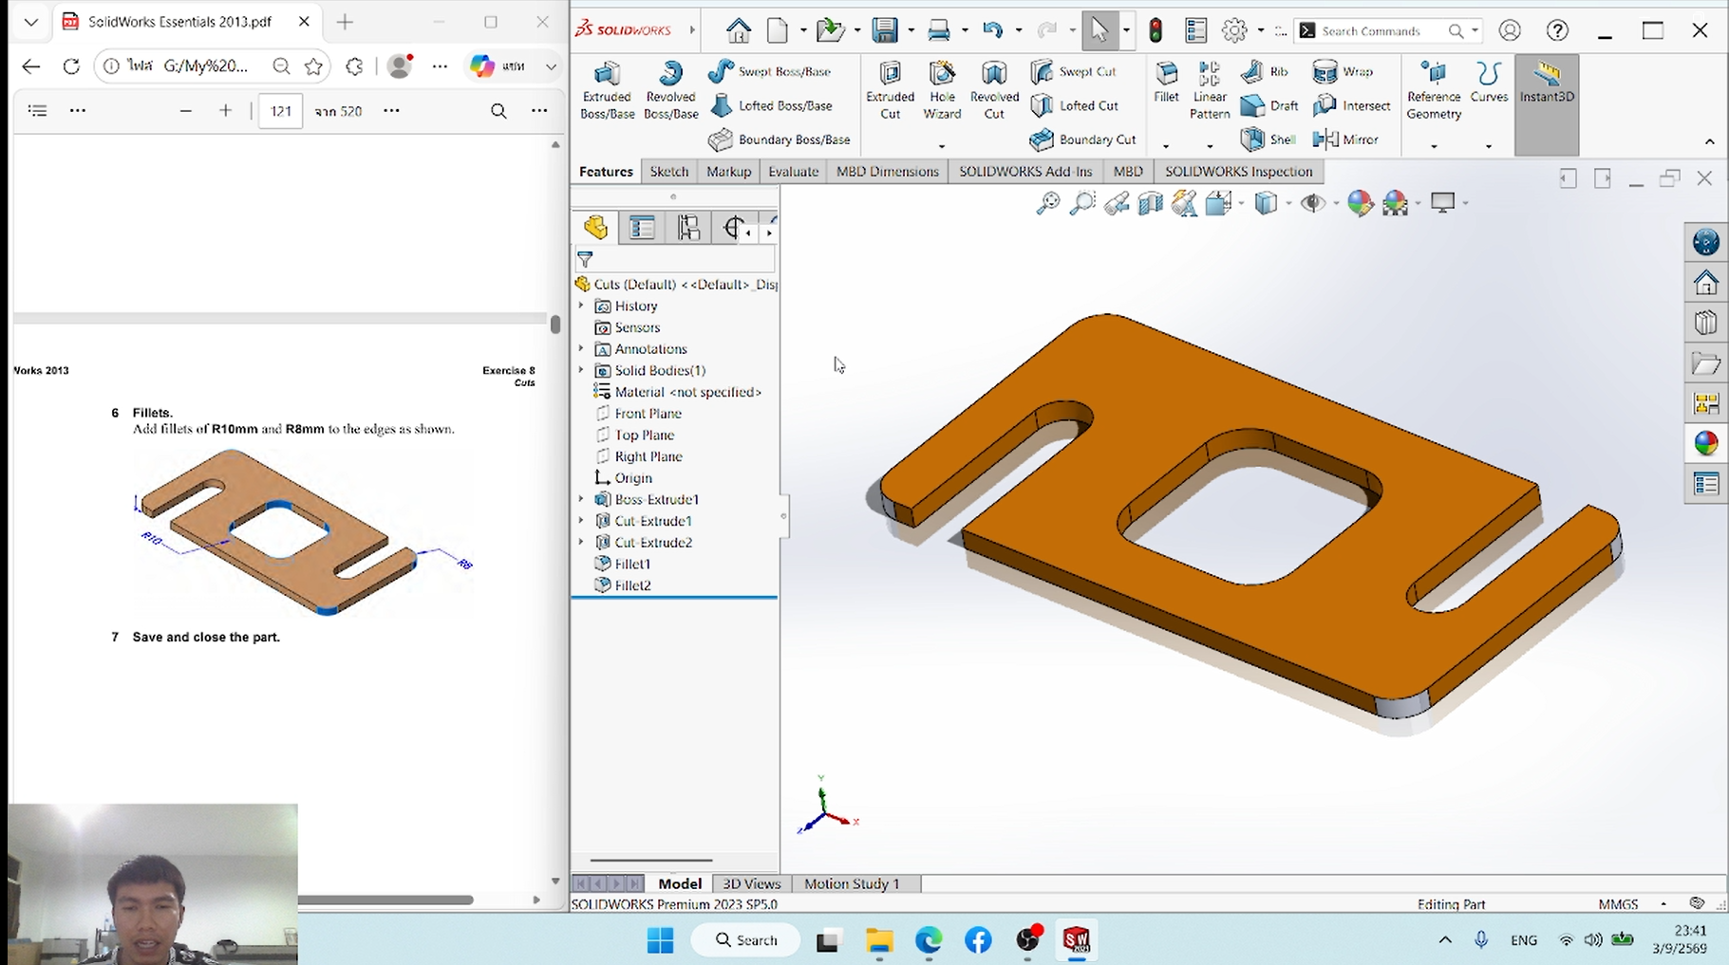Open the Swept Boss/Base tool
This screenshot has height=965, width=1729.
(x=770, y=71)
